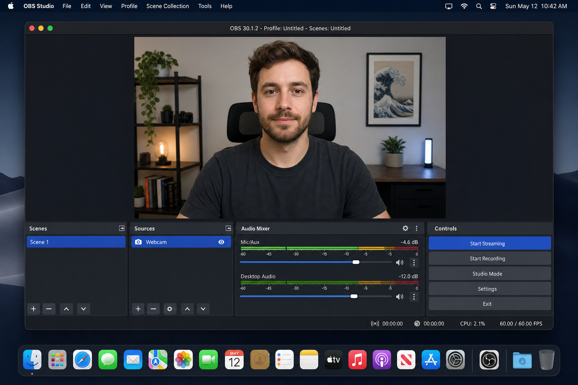This screenshot has height=385, width=578.
Task: Click the camera icon on Webcam source
Action: pyautogui.click(x=138, y=242)
